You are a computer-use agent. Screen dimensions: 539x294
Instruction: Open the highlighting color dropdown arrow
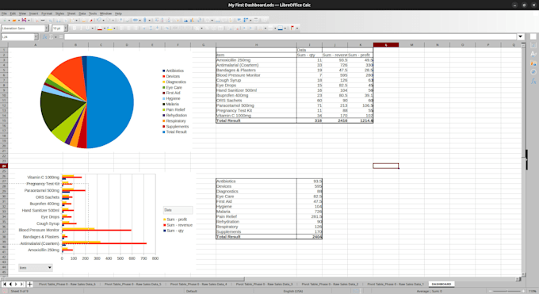tap(114, 29)
